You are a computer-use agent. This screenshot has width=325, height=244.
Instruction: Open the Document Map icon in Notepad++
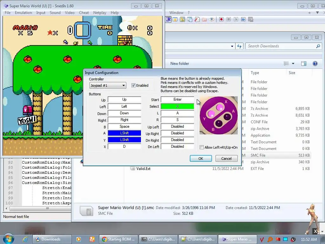tap(182, 19)
